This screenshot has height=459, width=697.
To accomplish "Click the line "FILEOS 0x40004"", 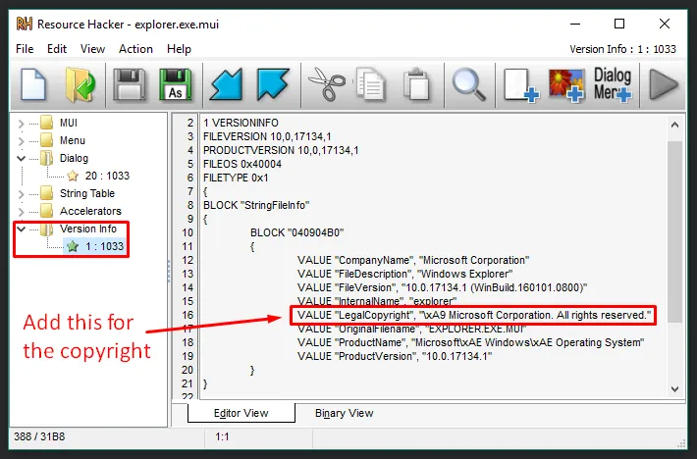I will (x=242, y=164).
